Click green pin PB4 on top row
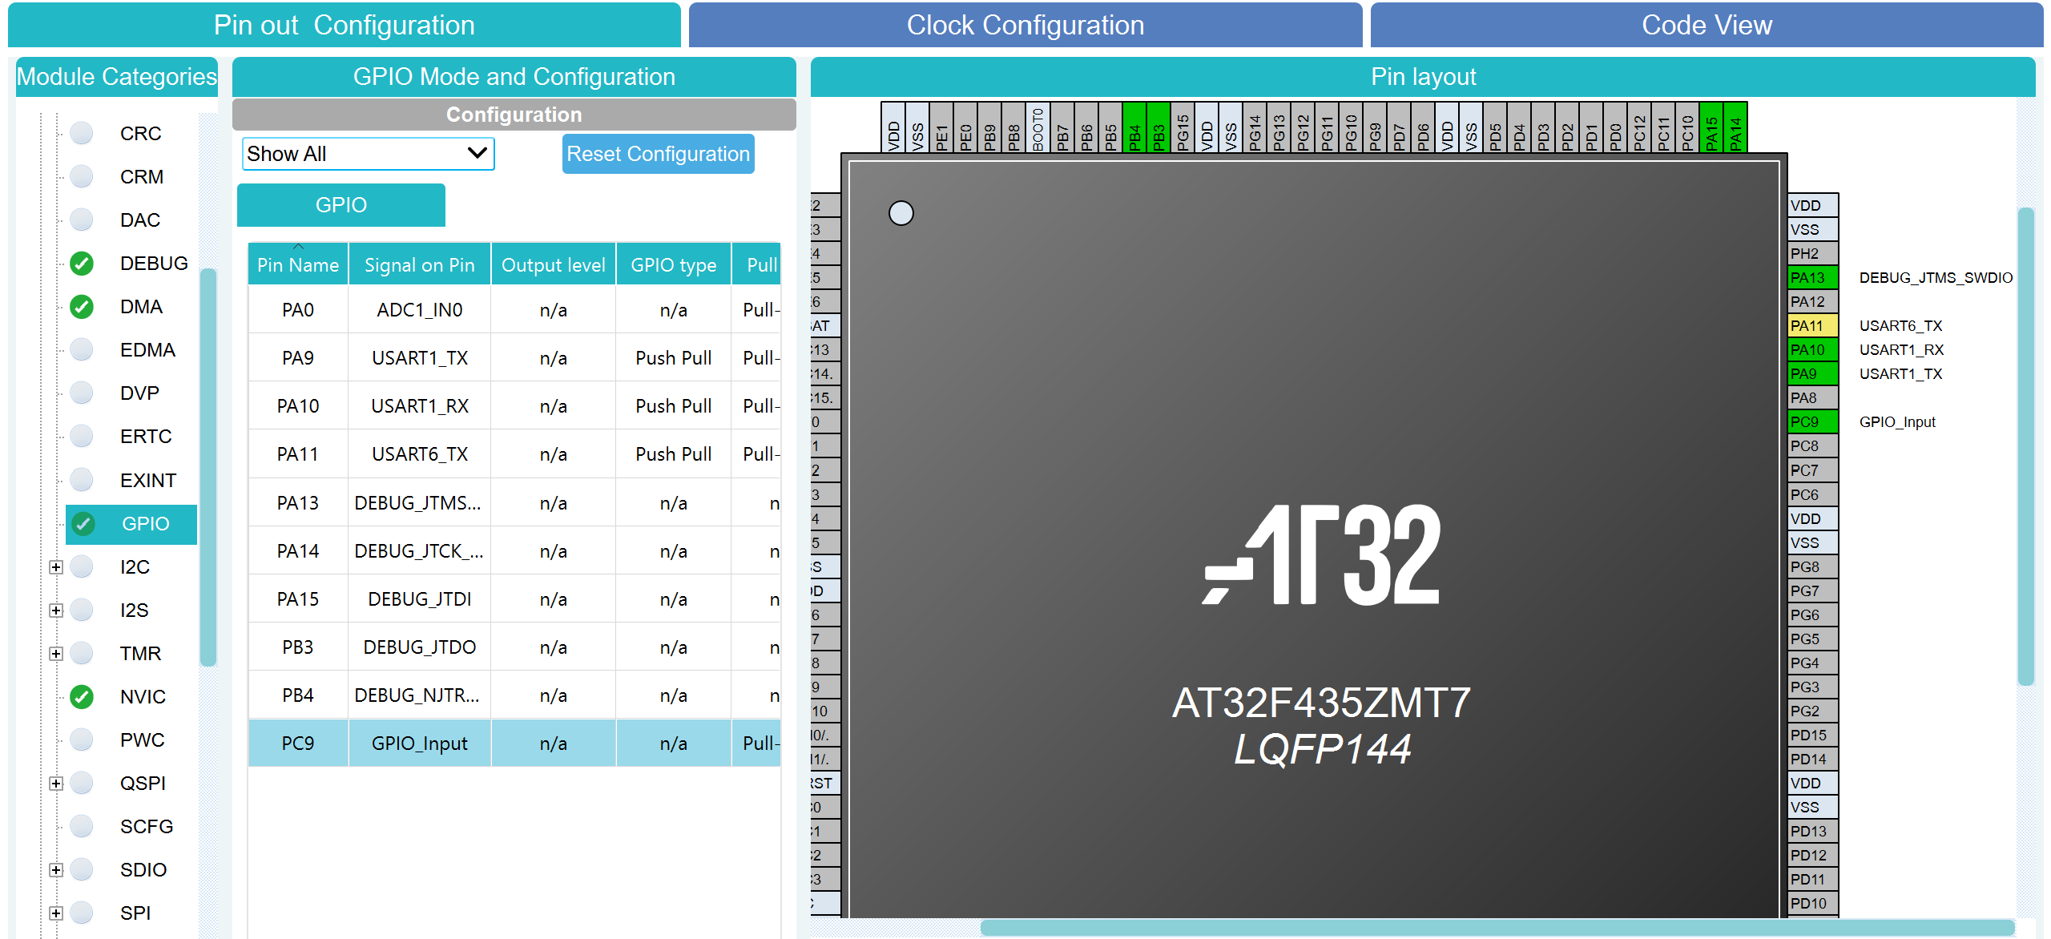 pos(1134,127)
